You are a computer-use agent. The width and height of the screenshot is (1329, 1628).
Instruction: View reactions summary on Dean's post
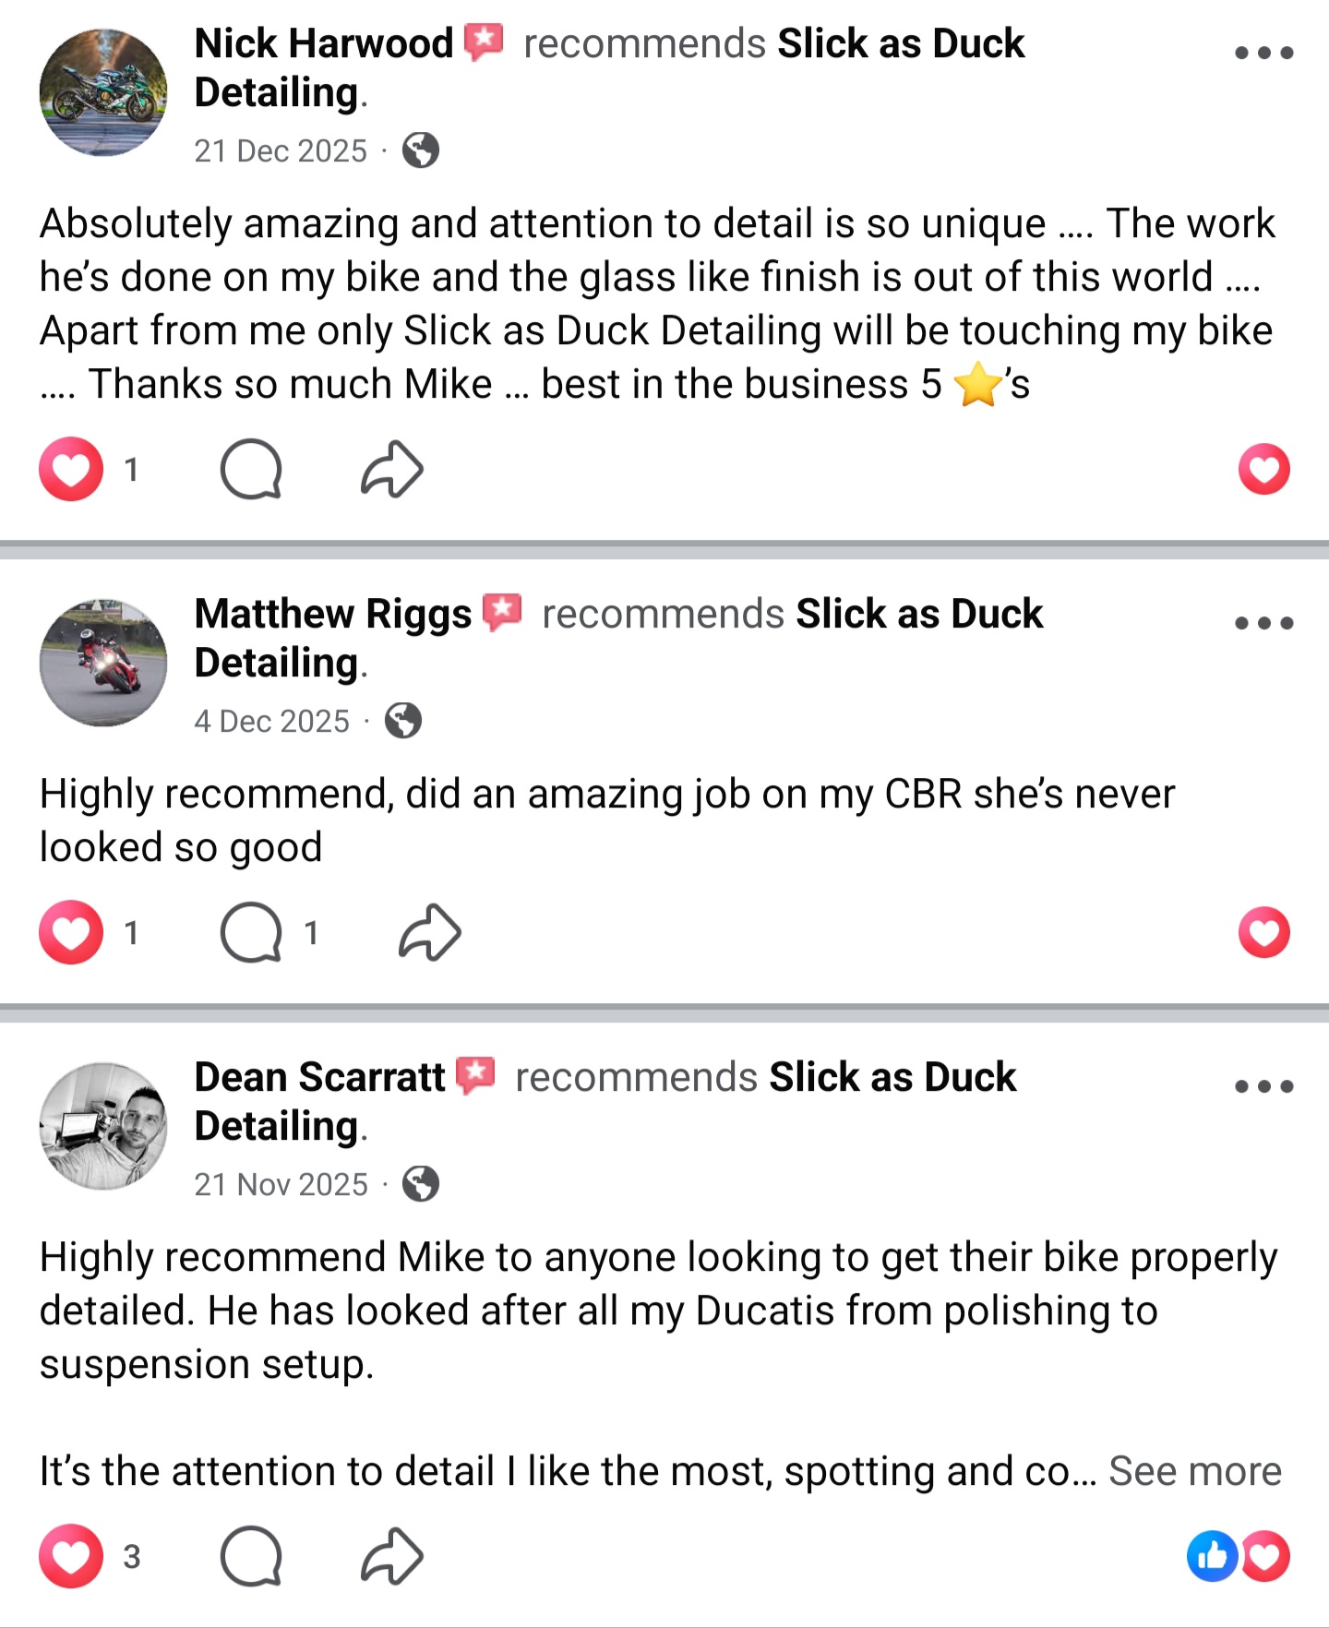pyautogui.click(x=1238, y=1557)
